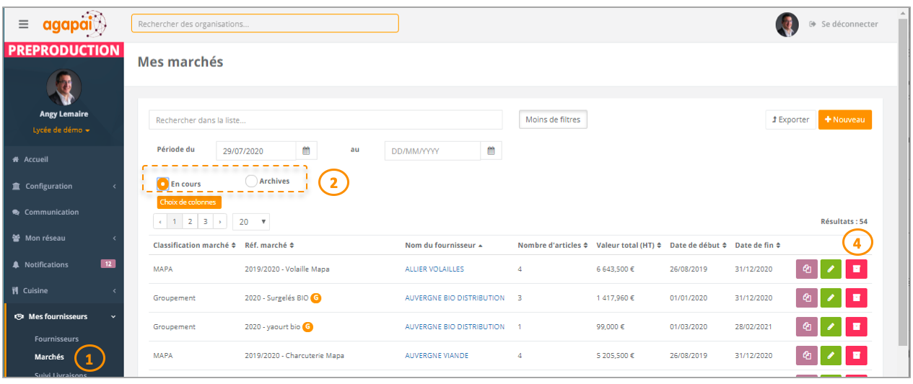
Task: Duplicate the yaourt bio marché
Action: (807, 326)
